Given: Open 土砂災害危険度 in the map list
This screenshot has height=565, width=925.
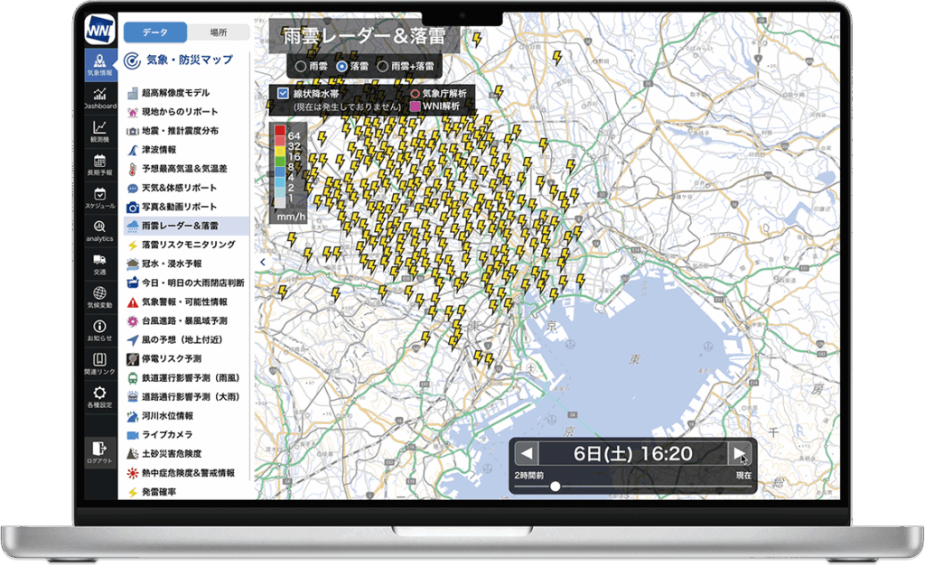Looking at the screenshot, I should [172, 454].
